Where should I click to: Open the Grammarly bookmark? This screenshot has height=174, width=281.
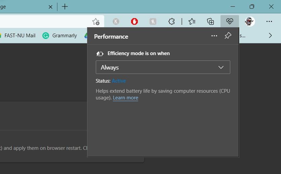pyautogui.click(x=61, y=36)
